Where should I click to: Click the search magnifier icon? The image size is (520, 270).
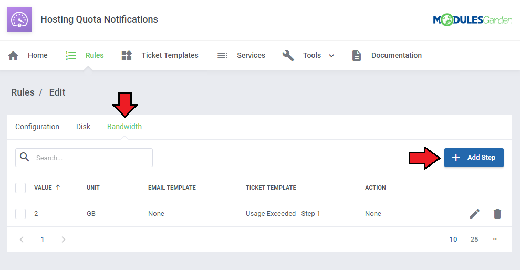tap(25, 157)
